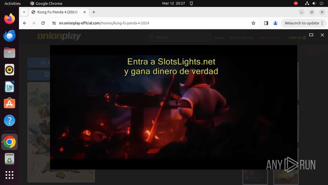The height and width of the screenshot is (185, 328).
Task: Open Activities overview
Action: coord(13,3)
